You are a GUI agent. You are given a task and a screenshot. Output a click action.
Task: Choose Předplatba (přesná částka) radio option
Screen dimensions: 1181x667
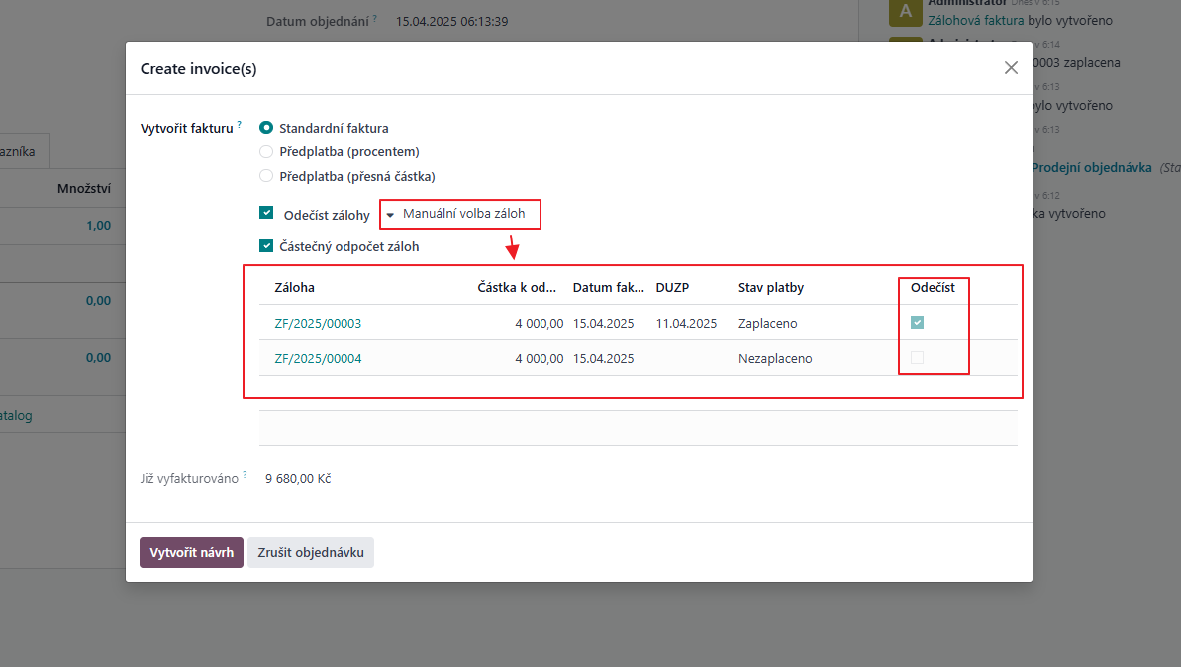[x=266, y=176]
